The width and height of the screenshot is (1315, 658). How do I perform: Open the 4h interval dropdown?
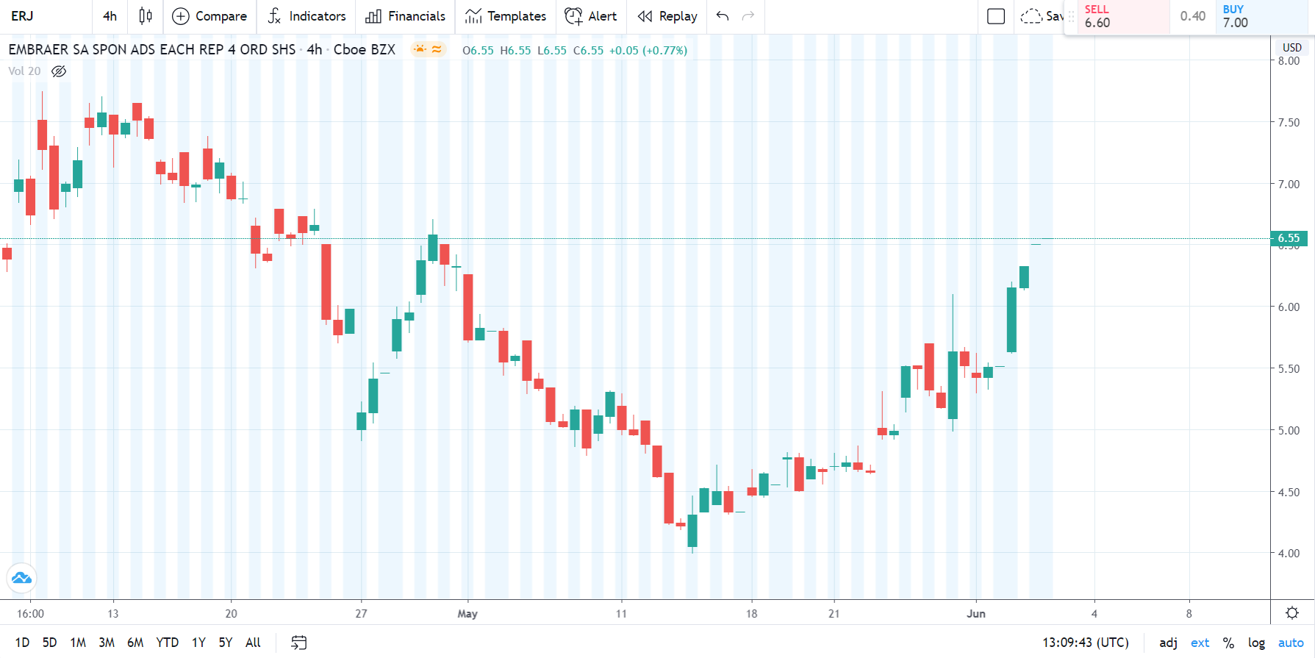click(109, 16)
